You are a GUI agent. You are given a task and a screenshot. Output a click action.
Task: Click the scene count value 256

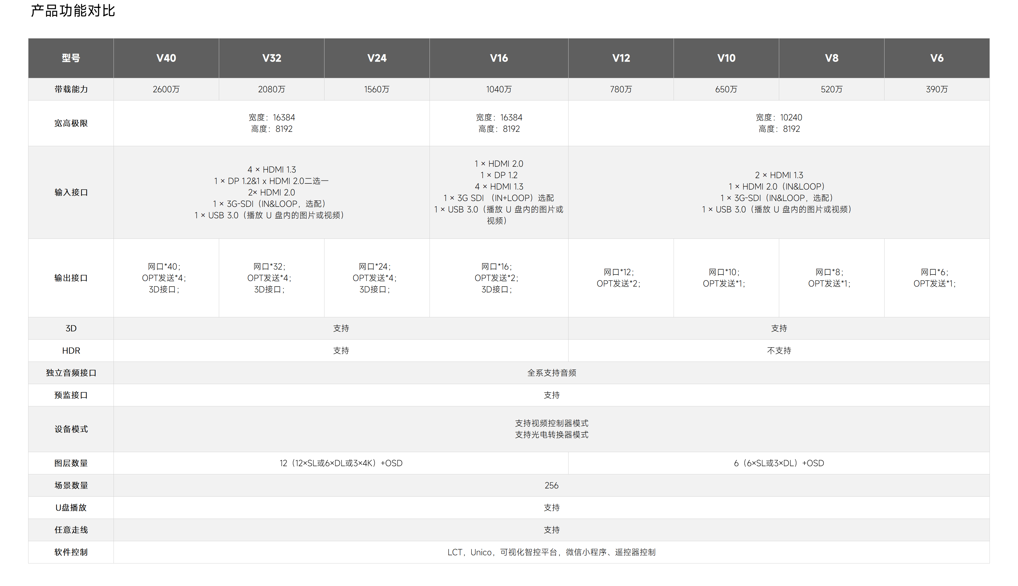552,486
